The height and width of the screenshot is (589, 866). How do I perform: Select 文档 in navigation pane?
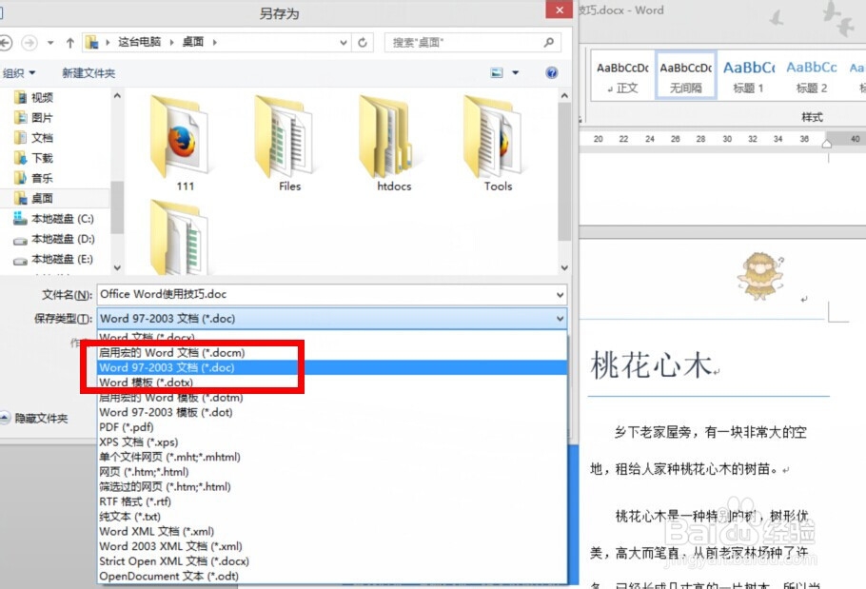click(34, 138)
